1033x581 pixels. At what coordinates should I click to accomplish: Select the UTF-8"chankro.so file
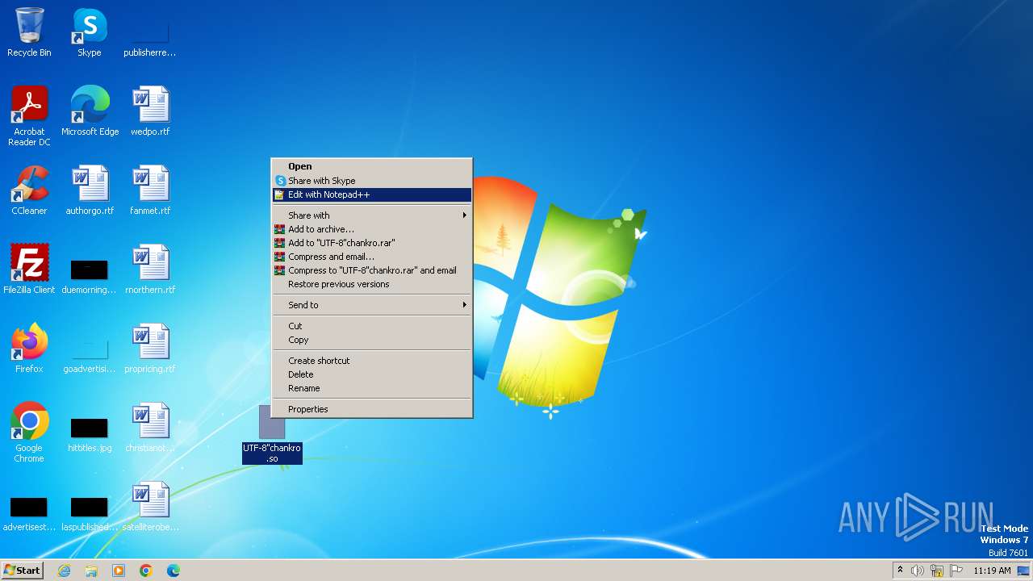[x=272, y=435]
